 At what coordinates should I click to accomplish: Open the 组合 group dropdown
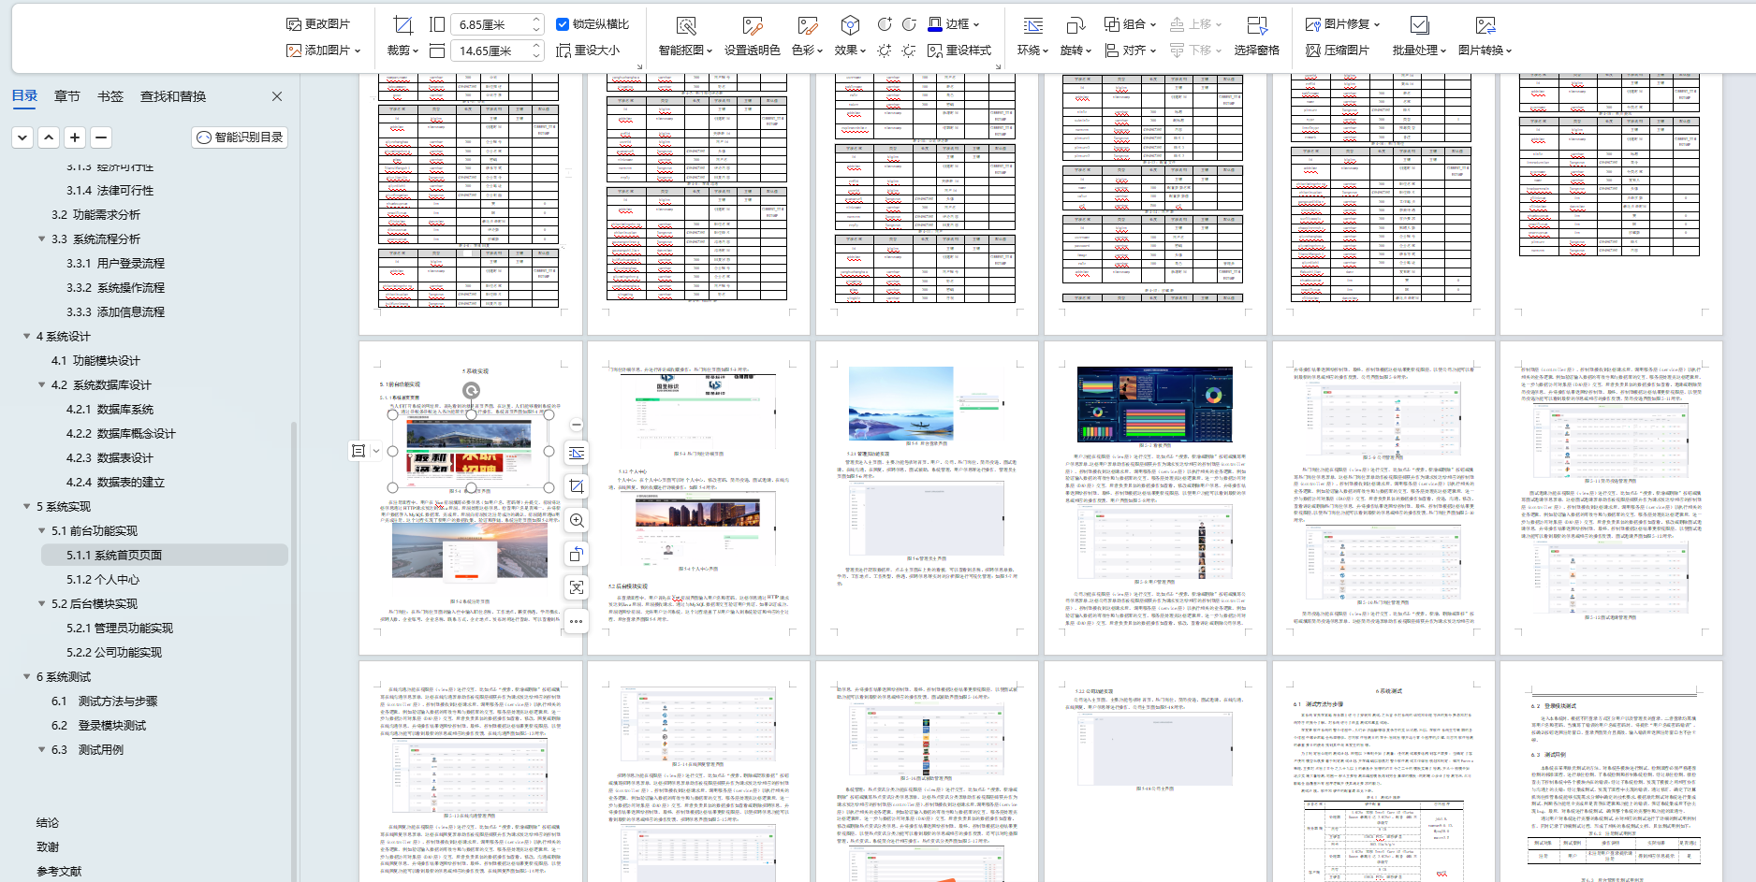click(1130, 24)
